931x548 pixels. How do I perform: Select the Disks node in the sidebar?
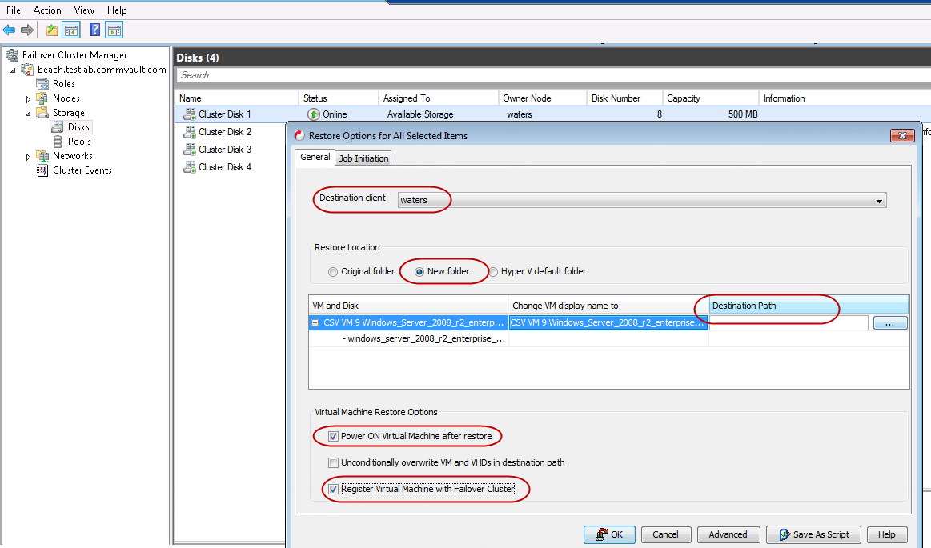coord(77,126)
